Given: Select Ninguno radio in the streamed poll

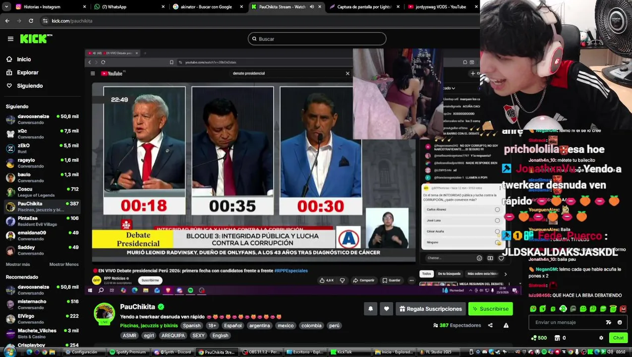Looking at the screenshot, I should point(497,242).
